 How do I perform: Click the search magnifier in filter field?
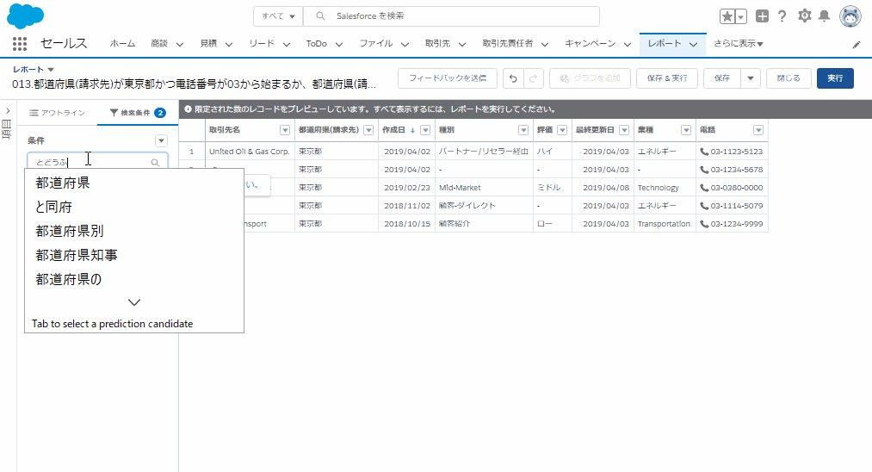pyautogui.click(x=155, y=163)
